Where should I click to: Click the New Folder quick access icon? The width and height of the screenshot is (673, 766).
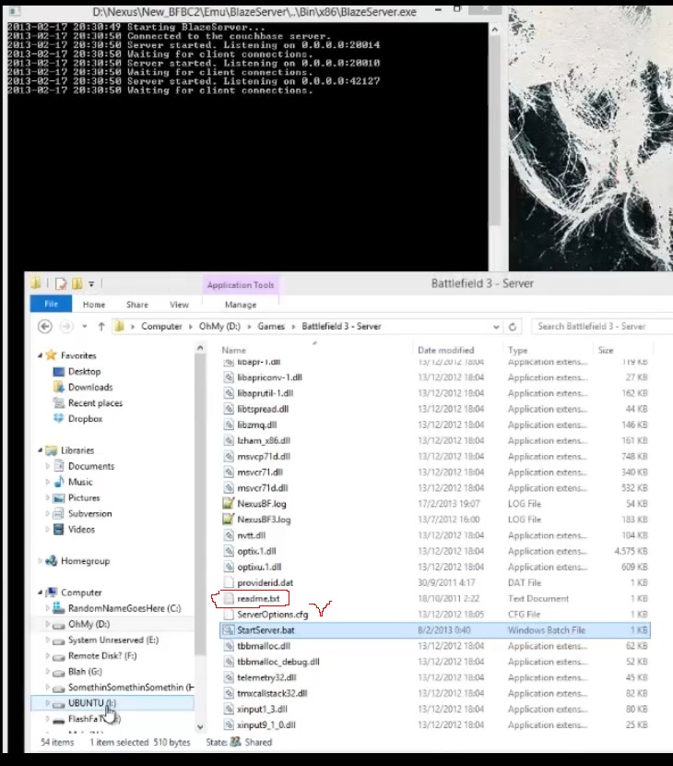77,284
